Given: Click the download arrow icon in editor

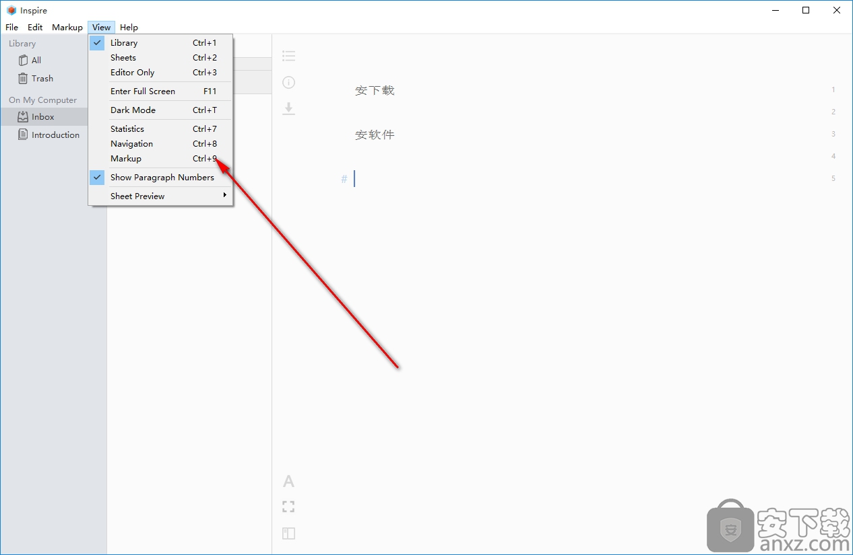Looking at the screenshot, I should coord(288,108).
